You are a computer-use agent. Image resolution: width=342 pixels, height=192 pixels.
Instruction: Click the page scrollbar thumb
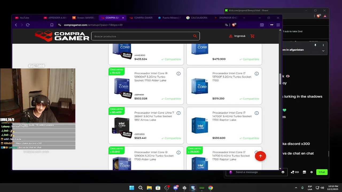(x=280, y=79)
